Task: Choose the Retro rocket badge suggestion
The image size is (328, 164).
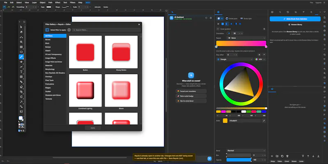Action: tap(191, 96)
